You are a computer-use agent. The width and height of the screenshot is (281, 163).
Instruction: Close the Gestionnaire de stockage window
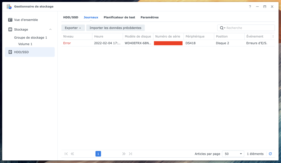[272, 7]
